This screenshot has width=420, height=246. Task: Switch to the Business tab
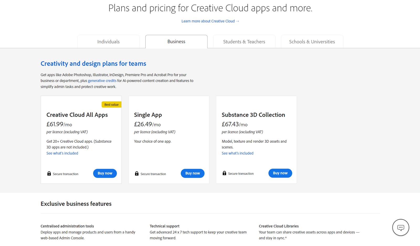[176, 41]
